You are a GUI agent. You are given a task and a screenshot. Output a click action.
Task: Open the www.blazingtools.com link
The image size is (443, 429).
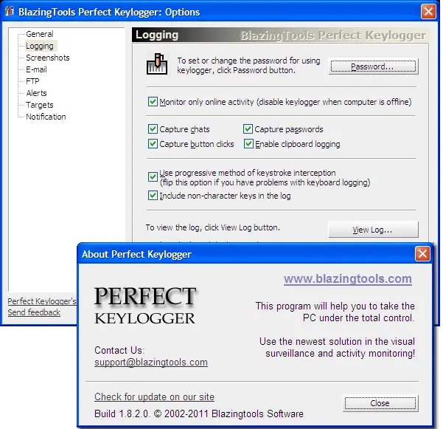point(347,279)
